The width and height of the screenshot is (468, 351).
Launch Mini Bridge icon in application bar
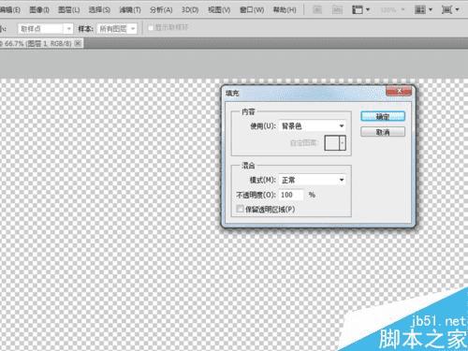337,9
